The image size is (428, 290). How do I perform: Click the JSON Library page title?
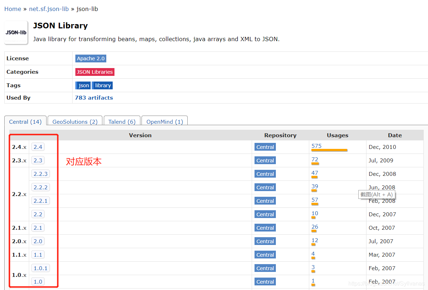click(60, 26)
